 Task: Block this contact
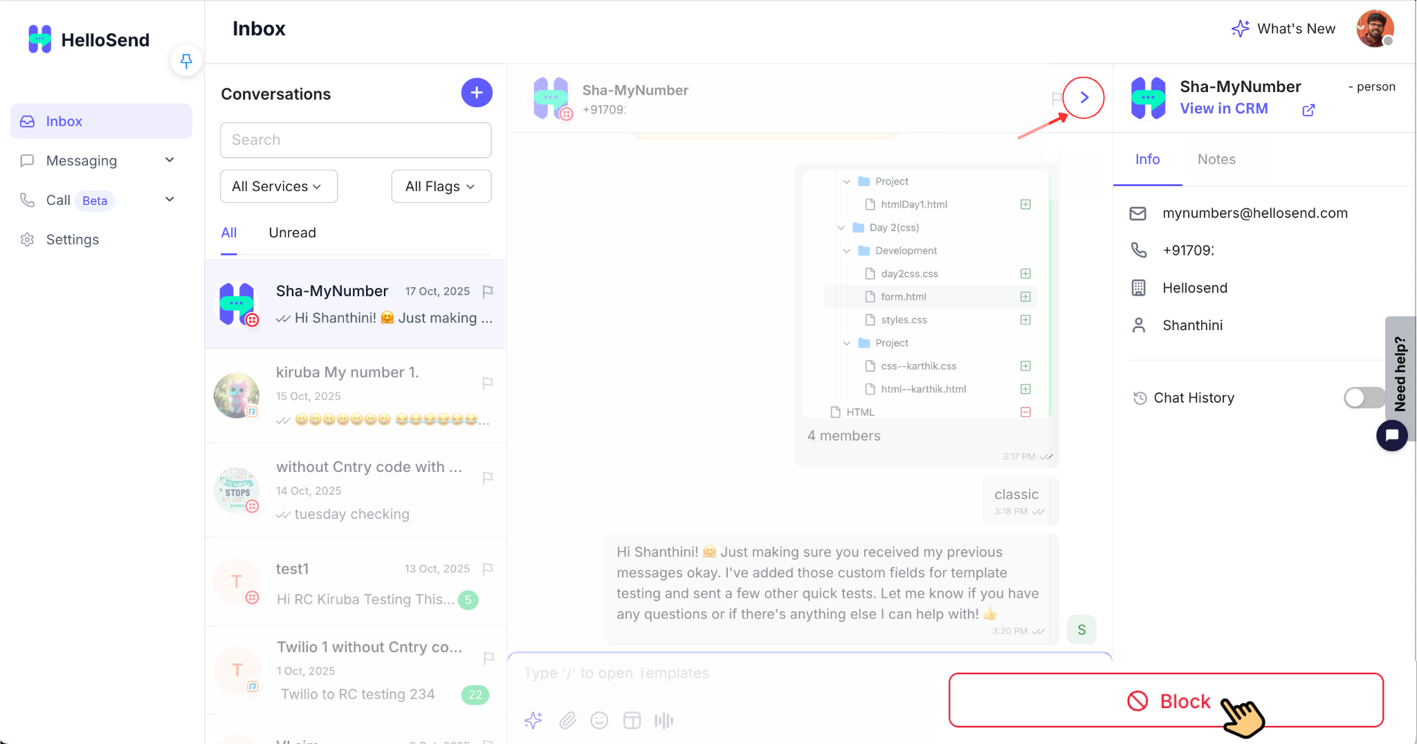pos(1166,700)
